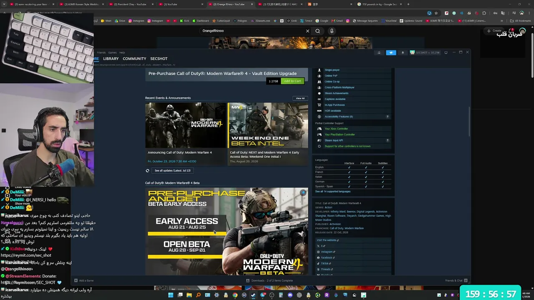Click the Pre-Purchase Beta Early Access banner
Viewport: 534px width, 300px height.
click(x=227, y=231)
